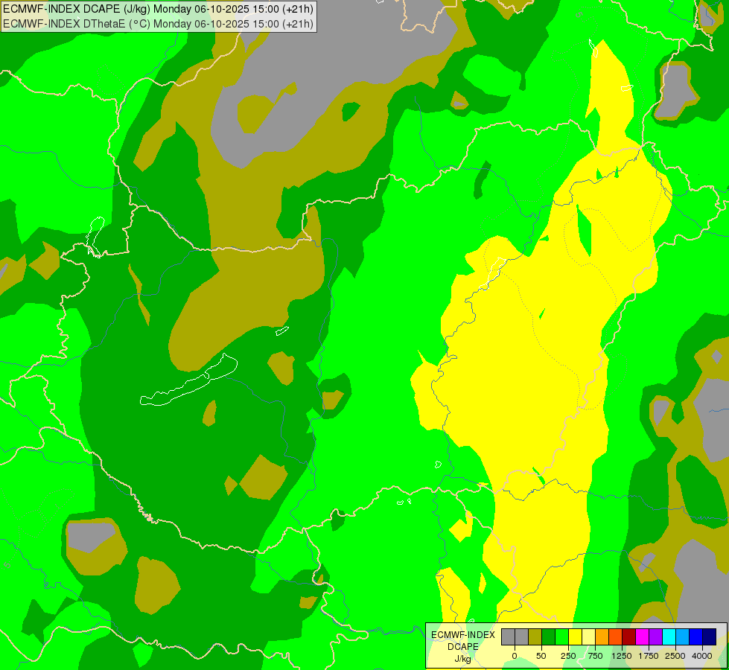
Task: Click the legend tick label 250
Action: coord(568,656)
